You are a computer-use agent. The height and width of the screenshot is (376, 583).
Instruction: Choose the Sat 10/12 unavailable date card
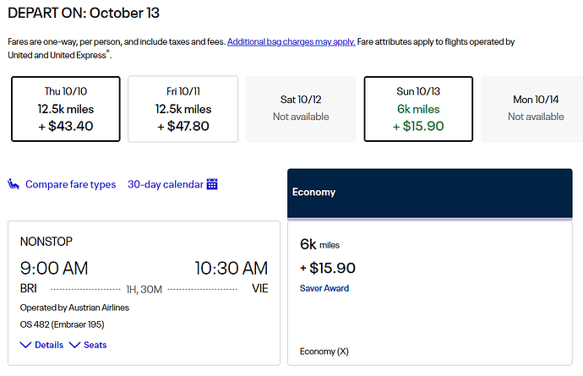click(x=301, y=109)
